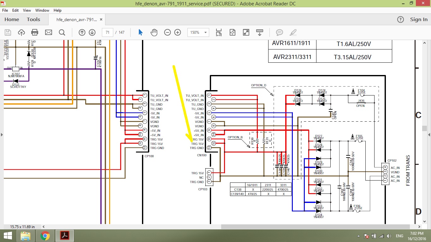Screen dimensions: 431x242
Task: Open the Find text search tool
Action: pos(62,32)
